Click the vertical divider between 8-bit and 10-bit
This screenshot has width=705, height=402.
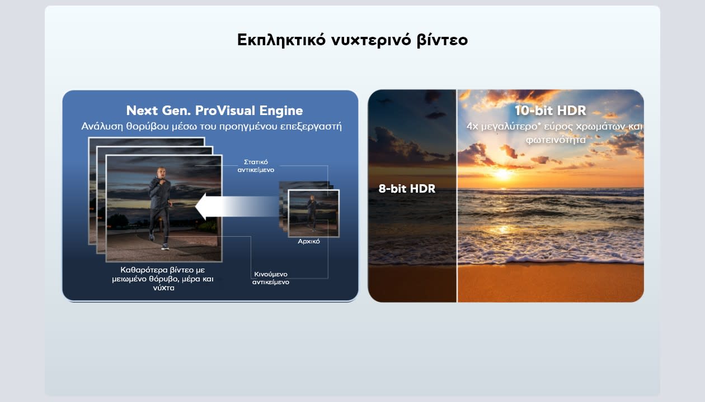pos(457,195)
